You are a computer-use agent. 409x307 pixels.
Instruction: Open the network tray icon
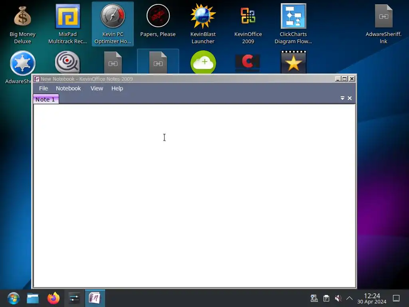pos(314,298)
